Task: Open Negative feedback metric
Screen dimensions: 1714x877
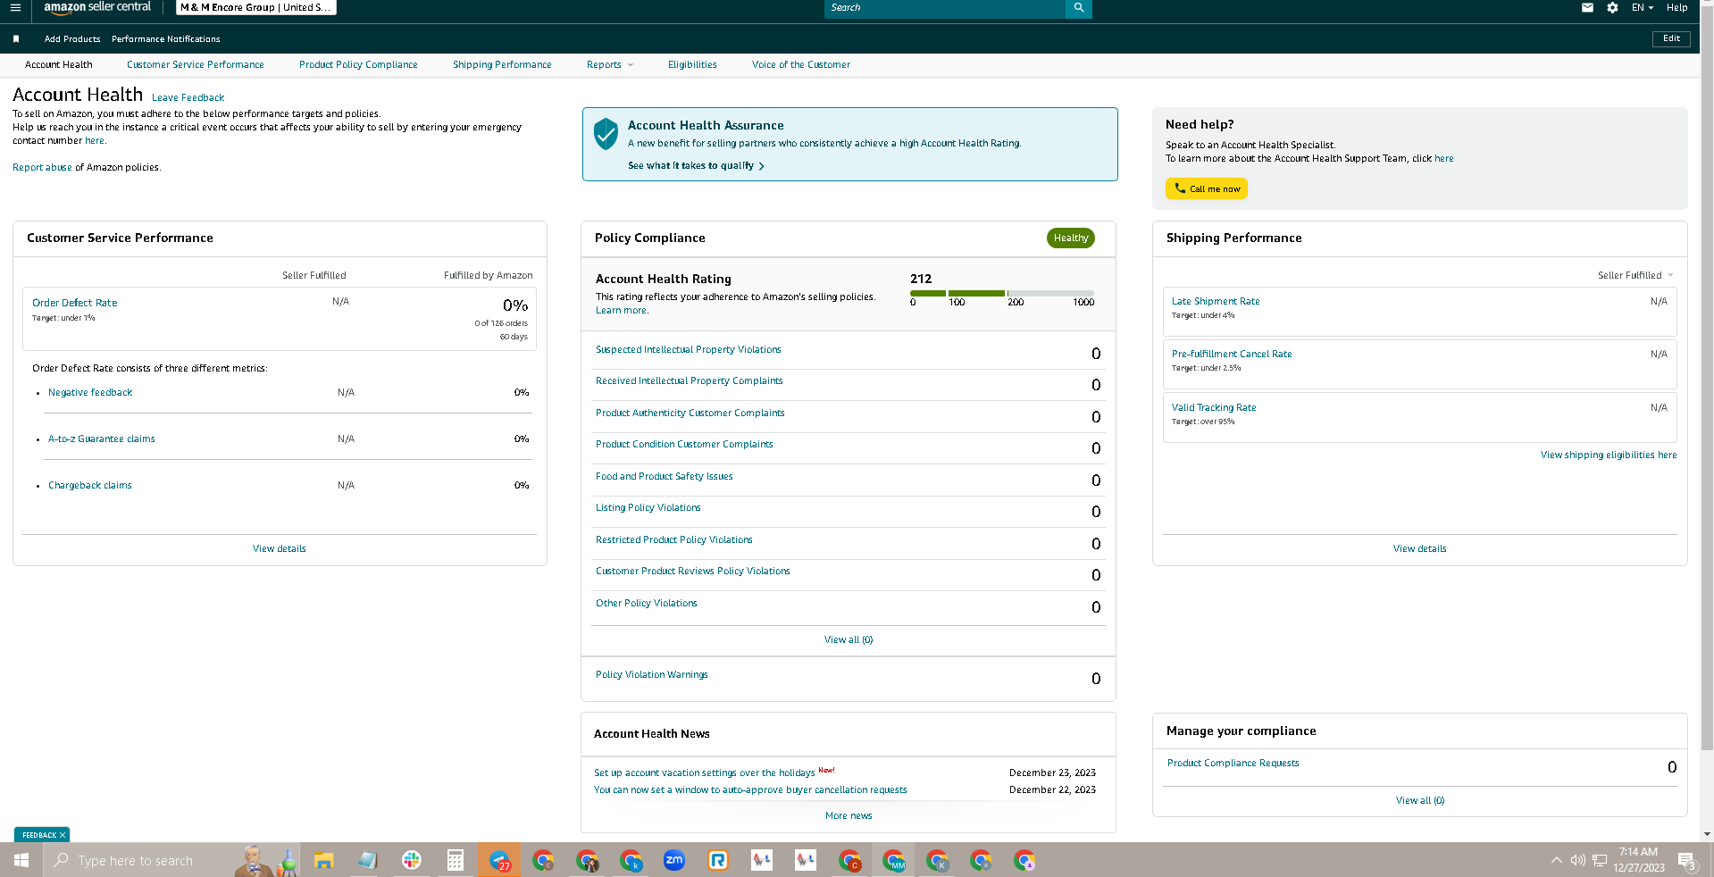Action: point(90,393)
